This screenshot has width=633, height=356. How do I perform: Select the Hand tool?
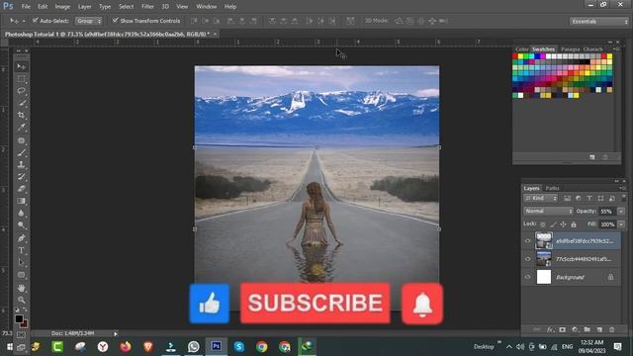pos(22,288)
